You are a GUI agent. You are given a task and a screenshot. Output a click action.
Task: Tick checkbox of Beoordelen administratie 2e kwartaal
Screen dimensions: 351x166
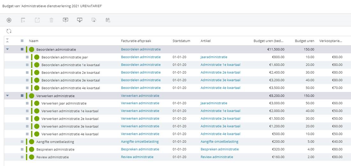(x=27, y=73)
